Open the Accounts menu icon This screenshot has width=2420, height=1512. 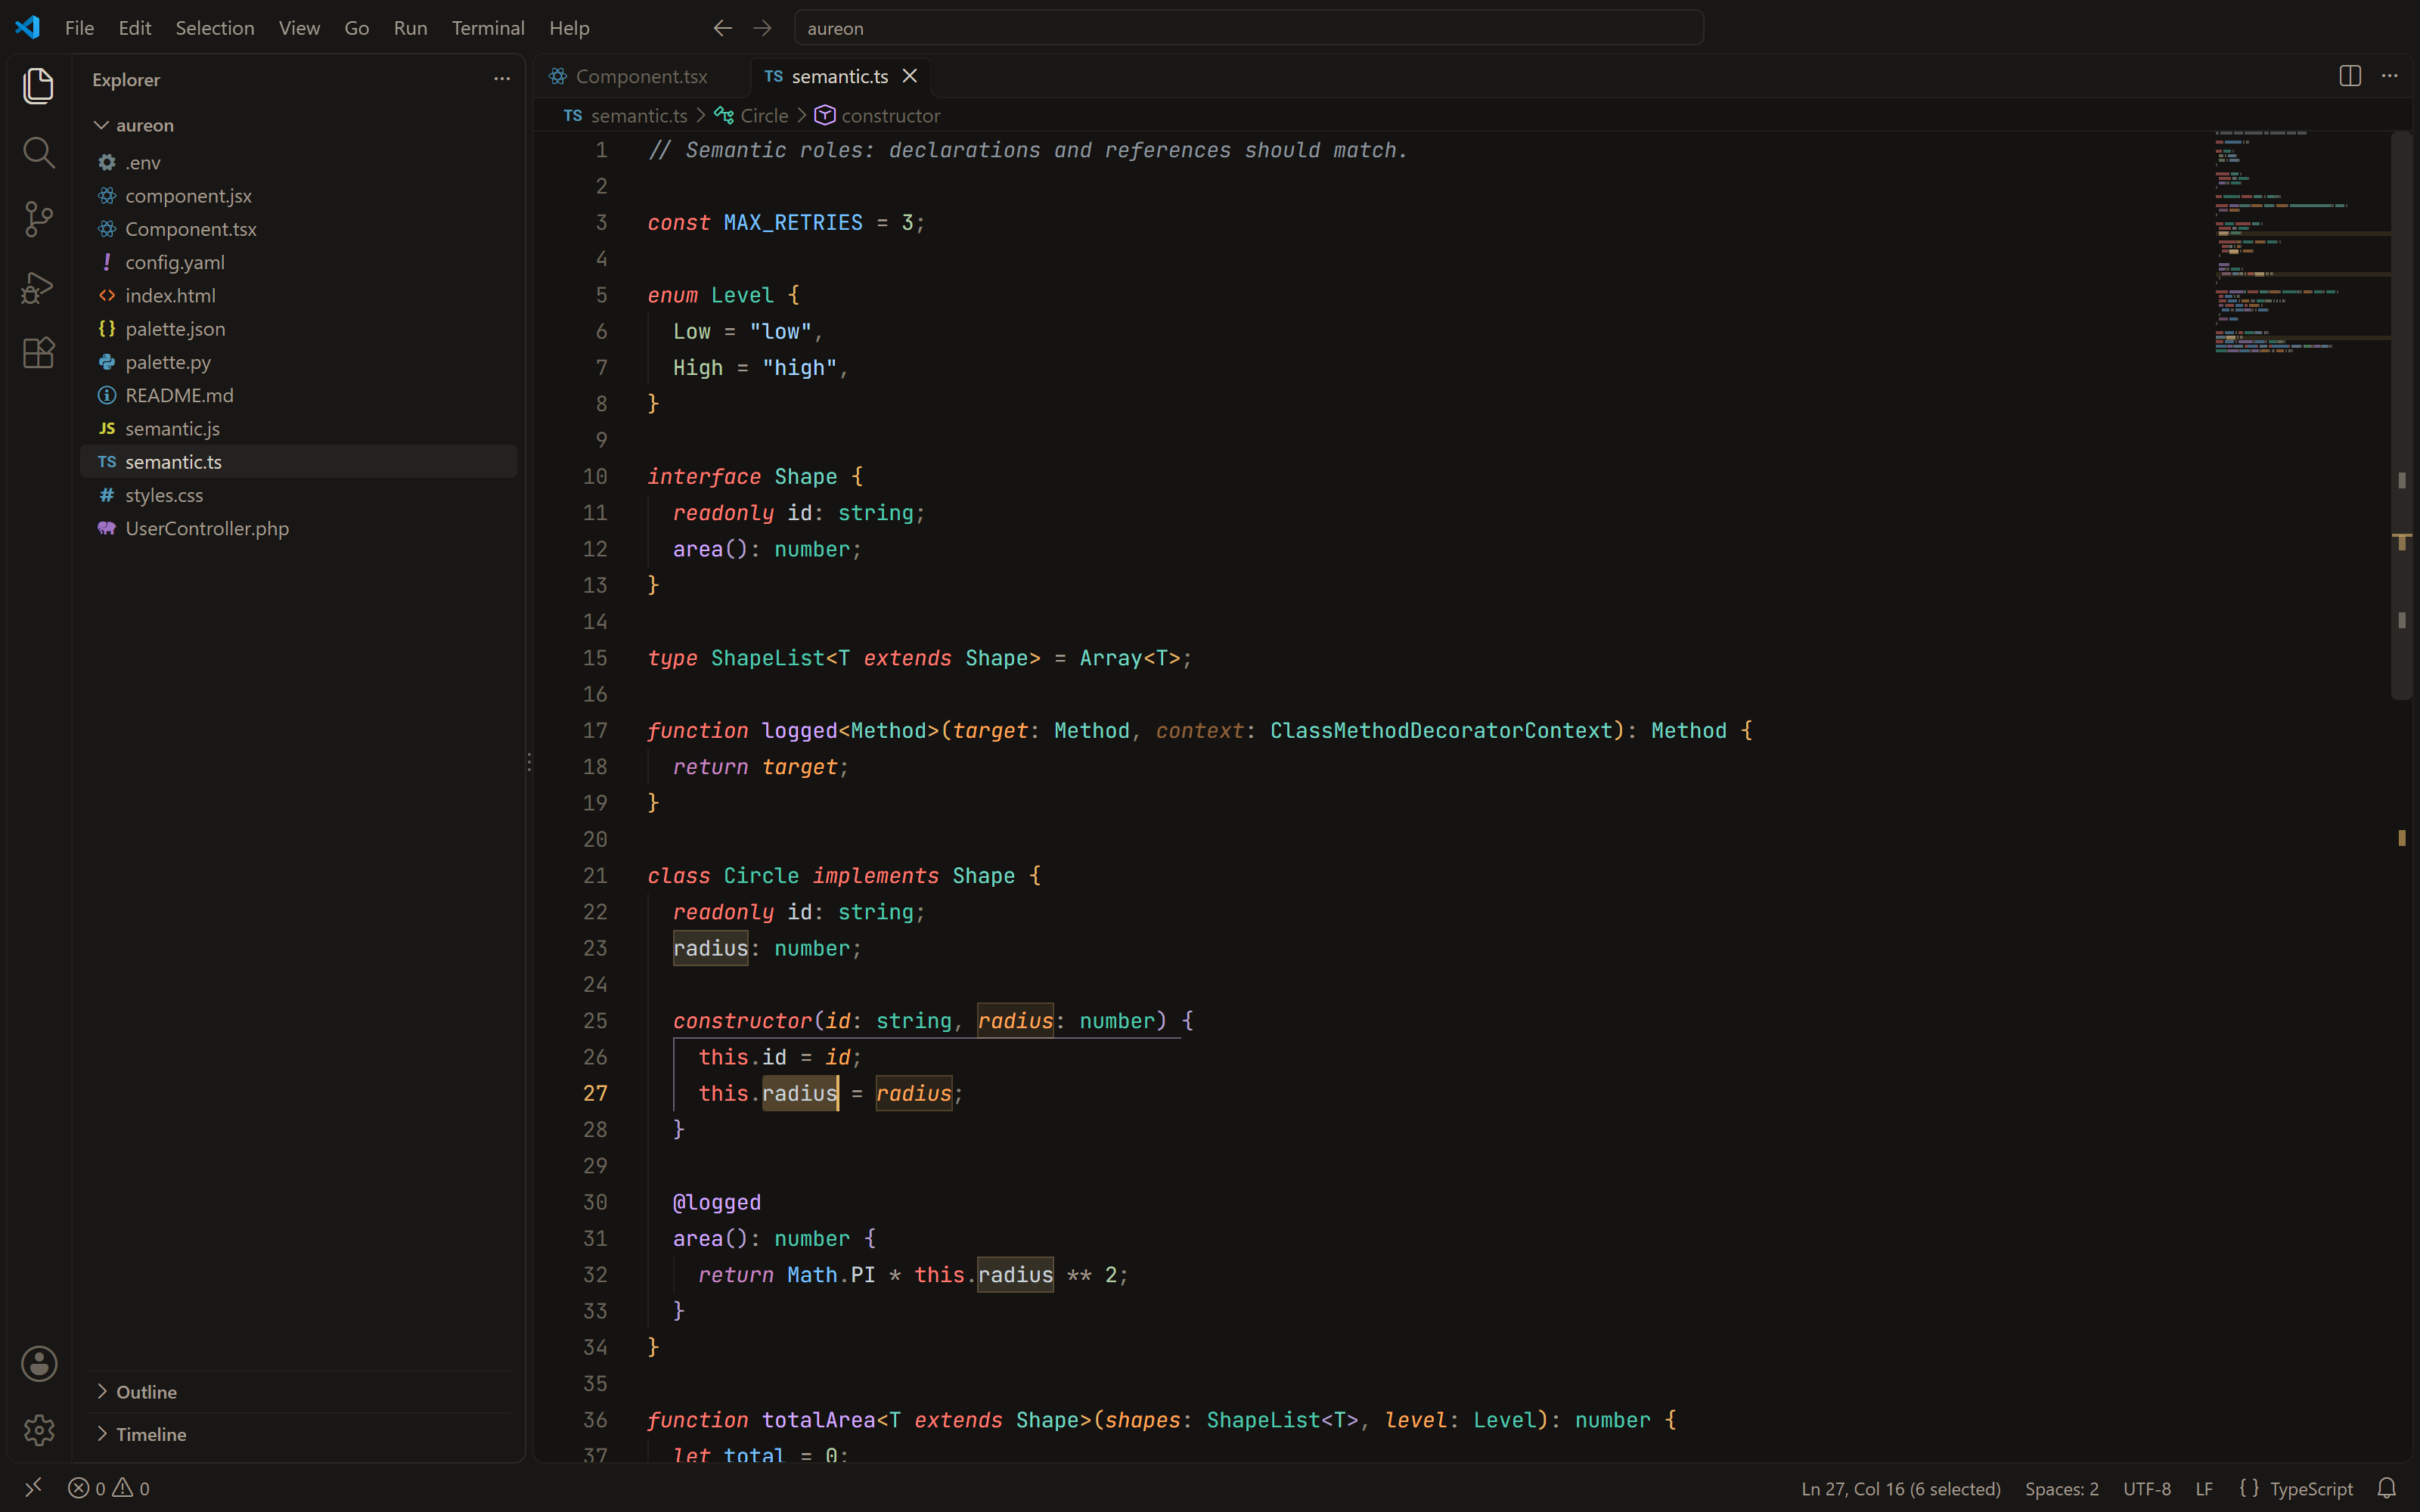[39, 1364]
